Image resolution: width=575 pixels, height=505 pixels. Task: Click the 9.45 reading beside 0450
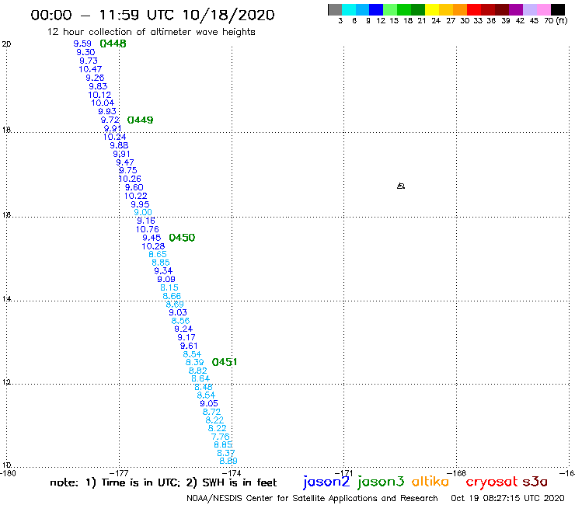point(152,238)
